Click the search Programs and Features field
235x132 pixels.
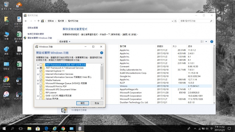(196, 21)
